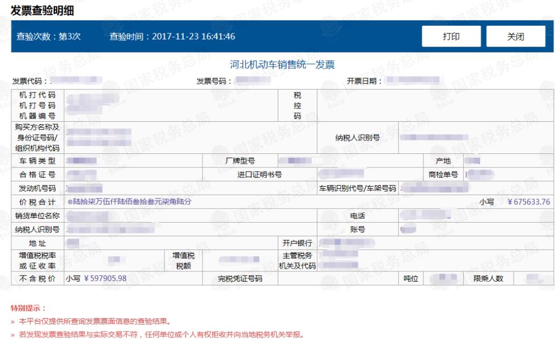Screen dimensions: 555x339
Task: Click the 查验次数：第3次 label
Action: 48,36
